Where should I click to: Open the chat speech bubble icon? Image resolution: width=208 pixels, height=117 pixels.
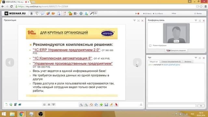click(x=43, y=13)
